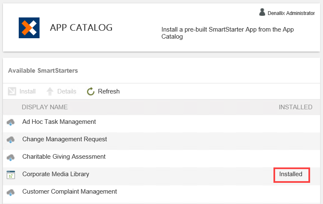Click the Install toolbar icon
The width and height of the screenshot is (323, 204).
(x=12, y=91)
